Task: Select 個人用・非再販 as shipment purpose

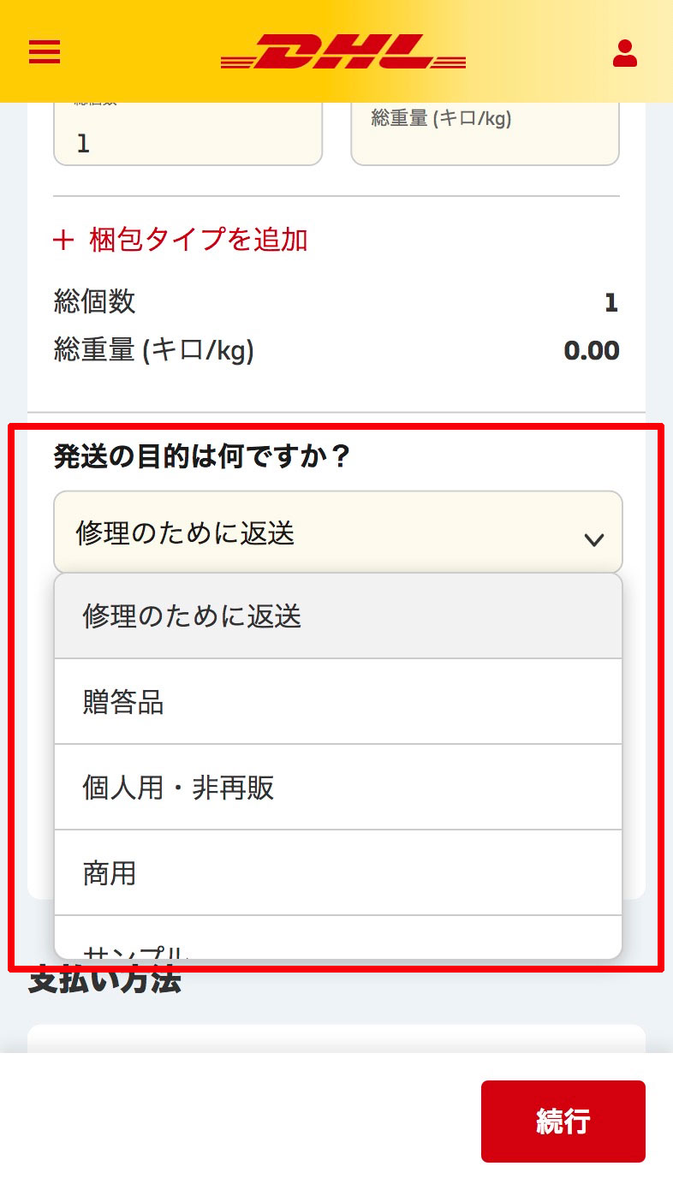Action: 337,788
